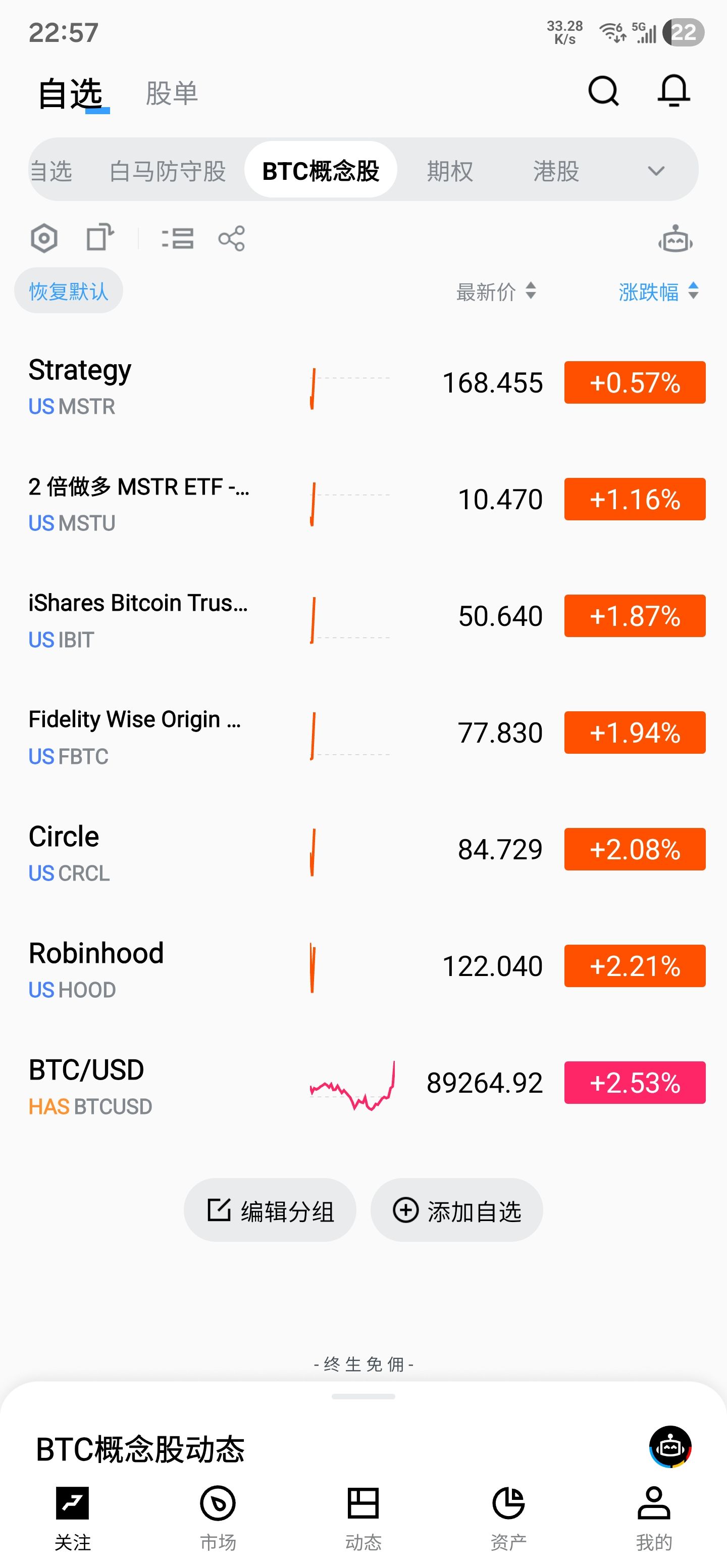Tap the floating colorful robot icon

coord(670,1447)
